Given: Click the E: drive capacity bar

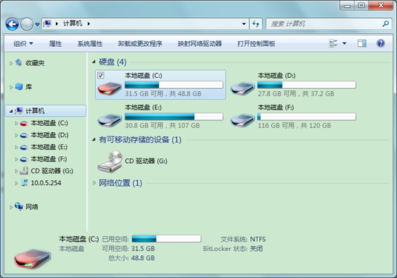Looking at the screenshot, I should coord(174,116).
